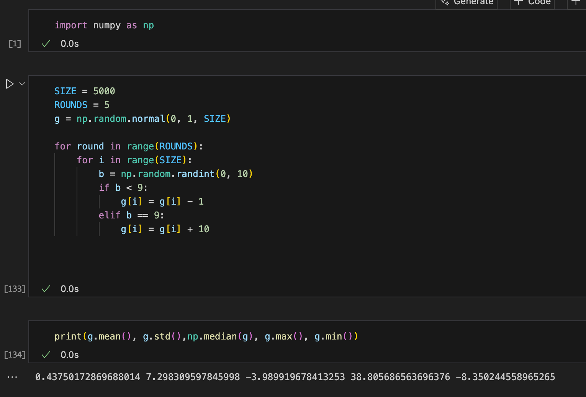Click the max output value 38.805686563696376
This screenshot has height=397, width=586.
(x=400, y=377)
